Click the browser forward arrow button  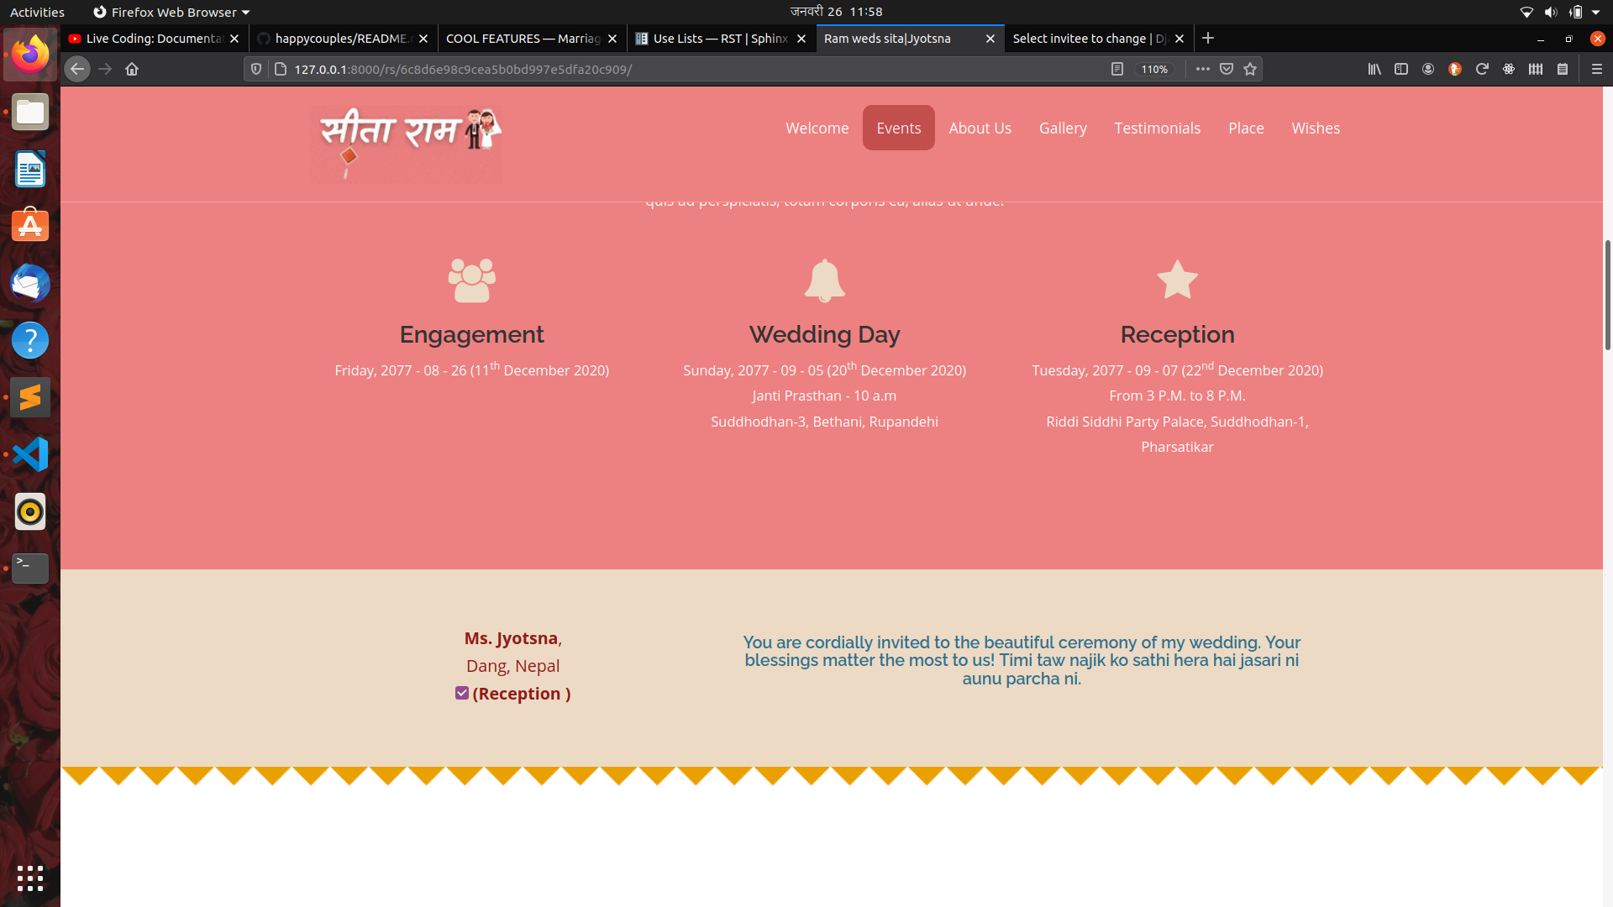[x=105, y=70]
